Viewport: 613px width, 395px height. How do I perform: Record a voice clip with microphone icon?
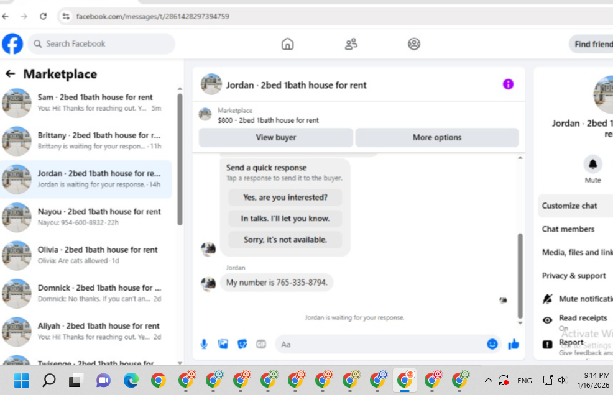[x=204, y=344]
